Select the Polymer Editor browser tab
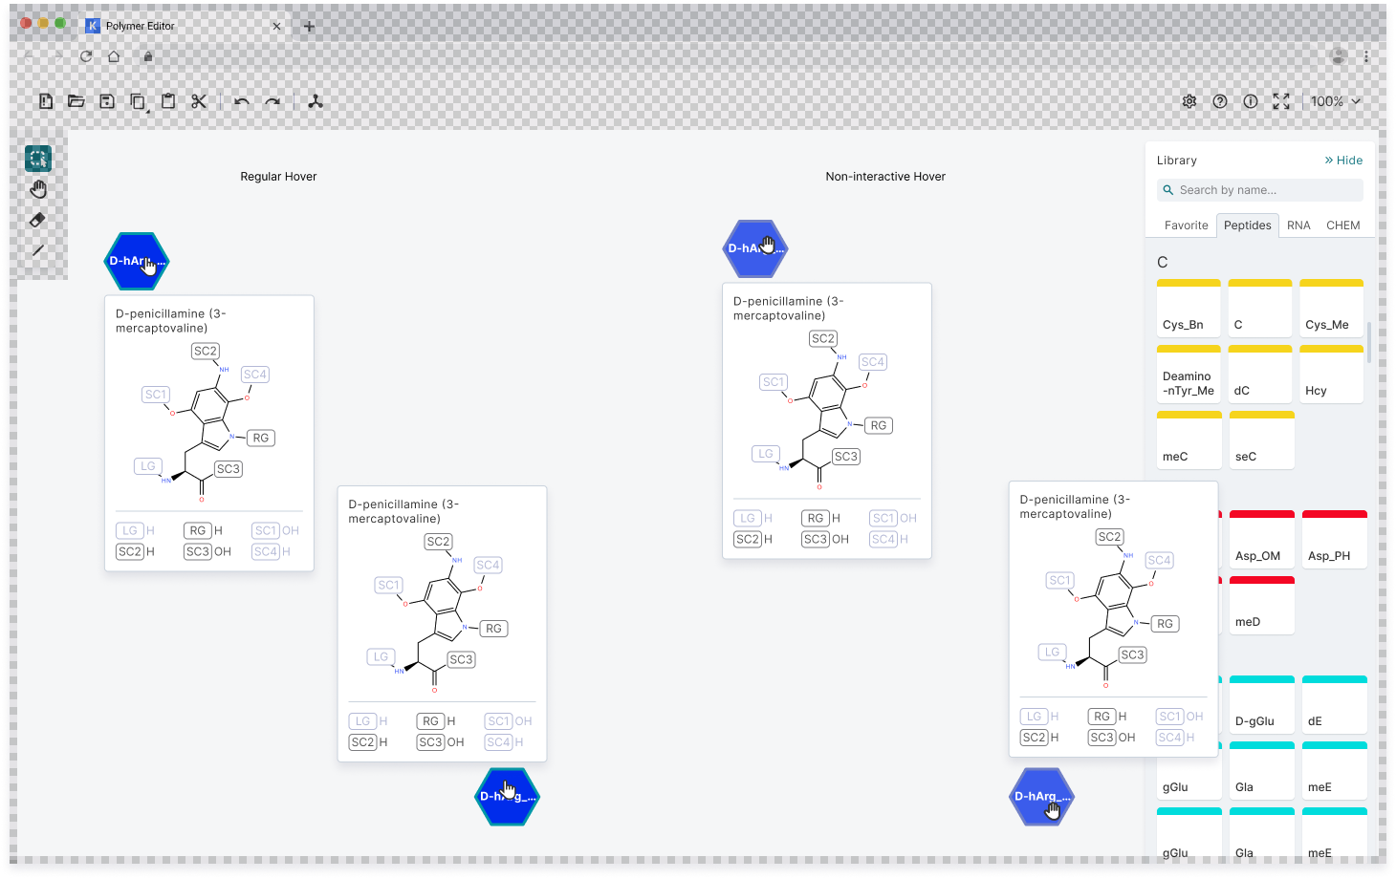 (x=184, y=27)
